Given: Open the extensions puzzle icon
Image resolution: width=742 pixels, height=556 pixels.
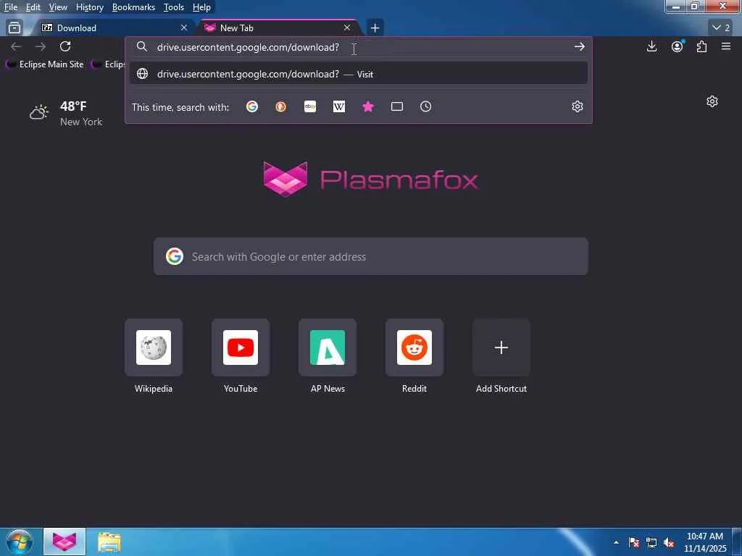Looking at the screenshot, I should point(701,46).
